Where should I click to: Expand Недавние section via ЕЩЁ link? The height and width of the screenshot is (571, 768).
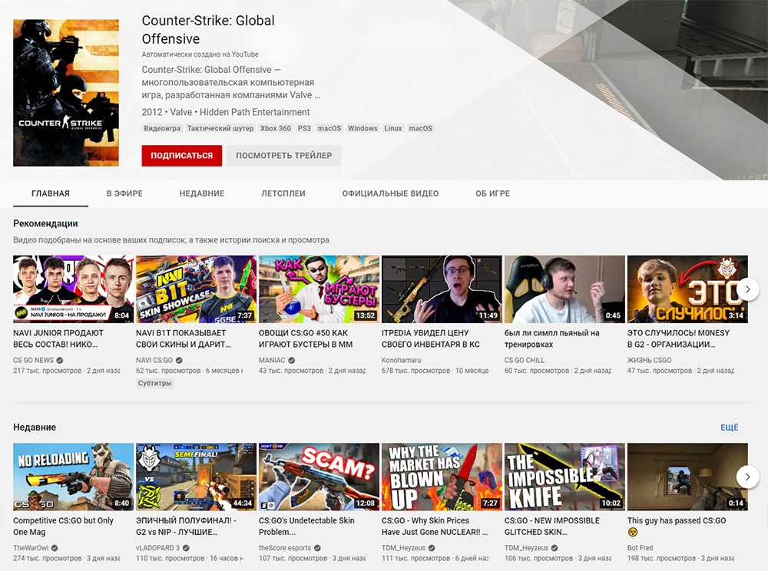click(729, 427)
